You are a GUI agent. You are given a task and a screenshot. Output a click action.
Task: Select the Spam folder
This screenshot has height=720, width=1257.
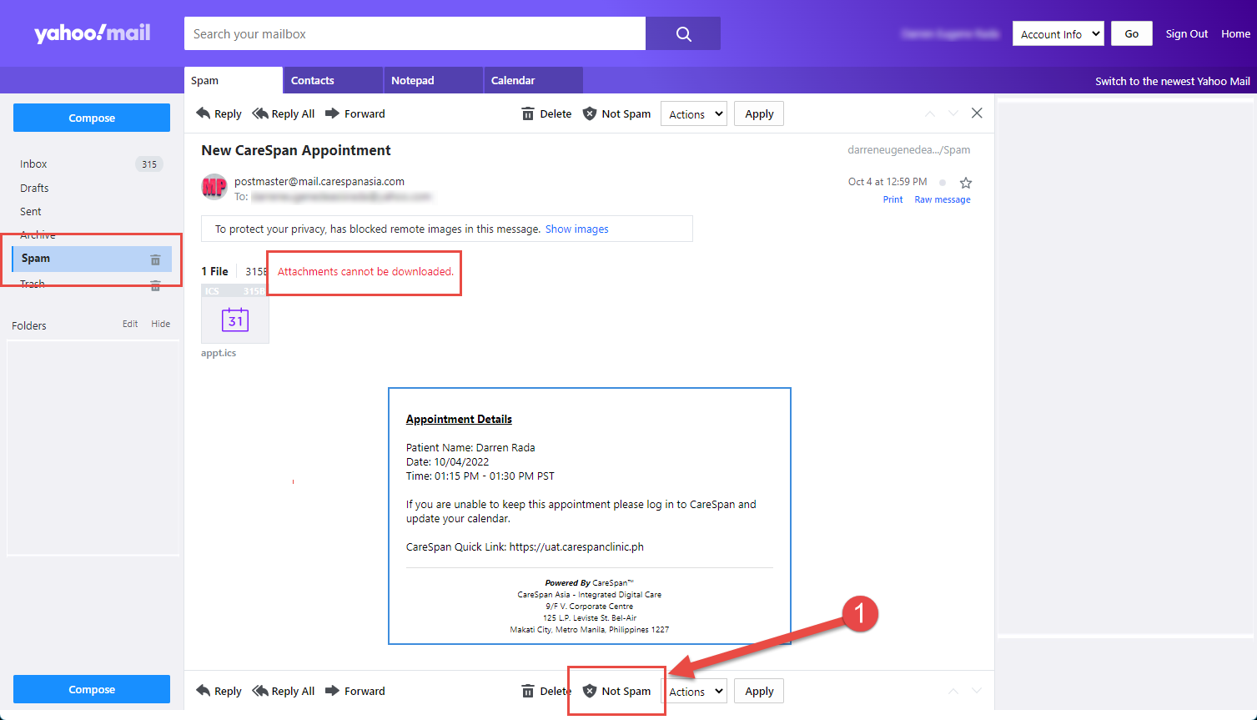pos(91,259)
